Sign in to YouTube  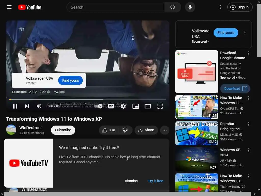240,7
